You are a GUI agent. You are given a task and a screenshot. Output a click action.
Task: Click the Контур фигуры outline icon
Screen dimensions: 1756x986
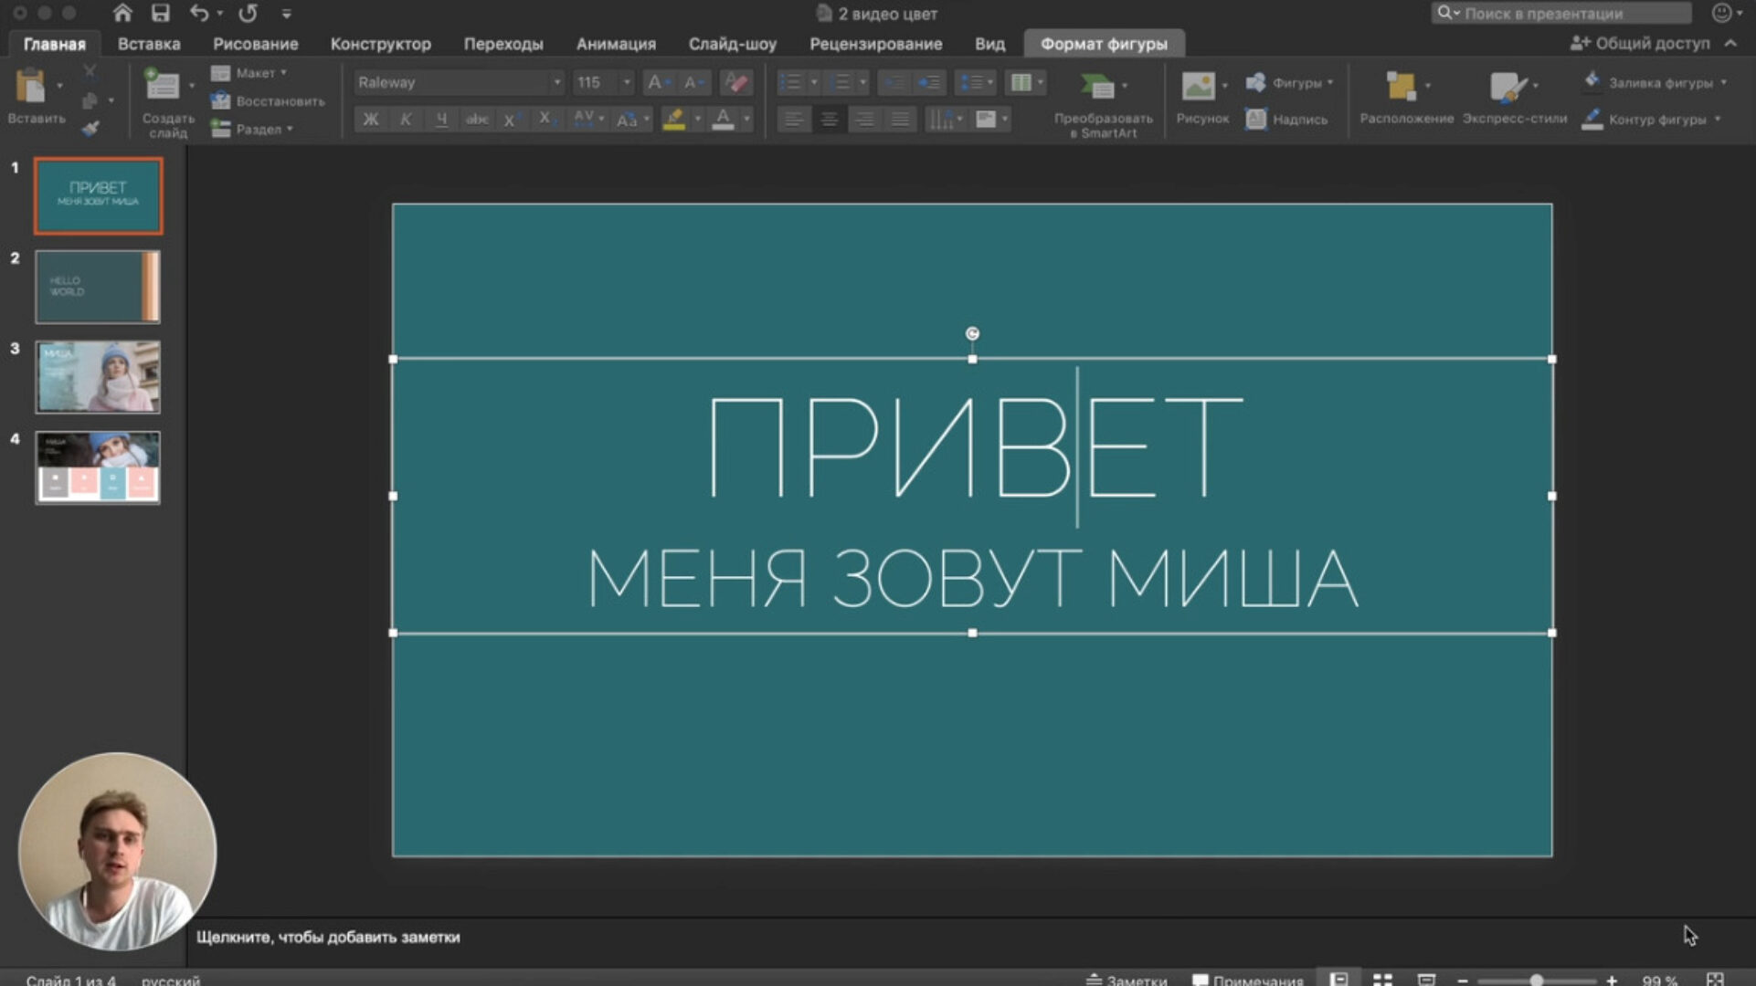tap(1593, 119)
